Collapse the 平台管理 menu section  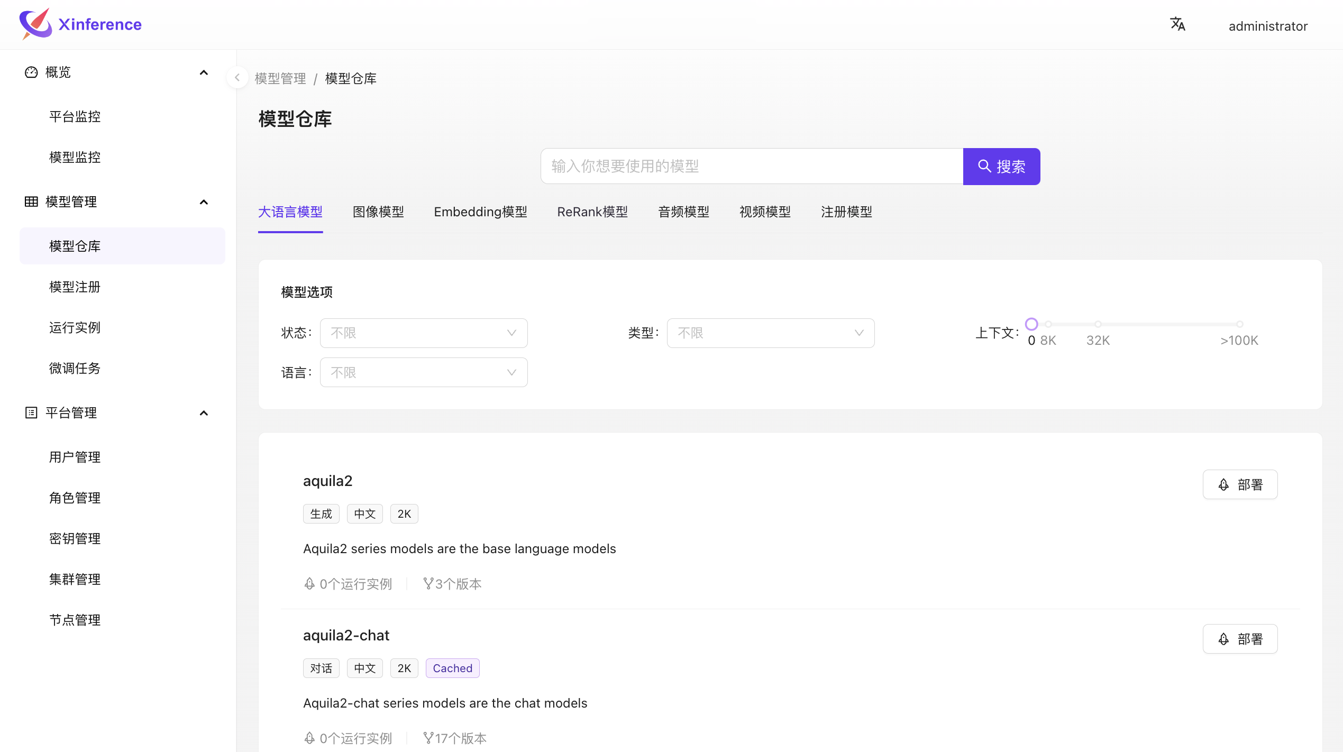[x=204, y=413]
